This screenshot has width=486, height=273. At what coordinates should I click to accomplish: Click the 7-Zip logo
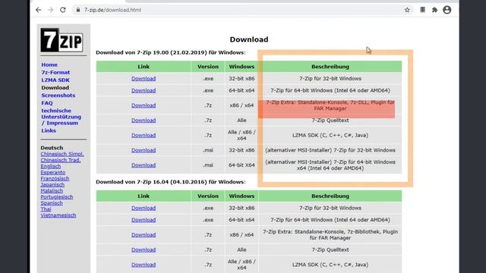tap(62, 40)
